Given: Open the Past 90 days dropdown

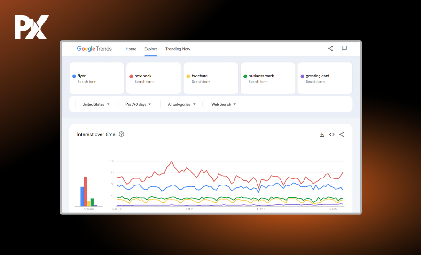Looking at the screenshot, I should (x=138, y=104).
